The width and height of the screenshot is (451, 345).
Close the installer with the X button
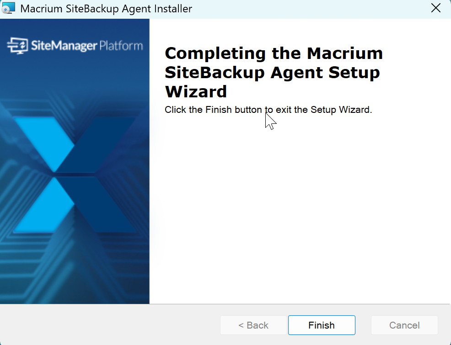[436, 8]
